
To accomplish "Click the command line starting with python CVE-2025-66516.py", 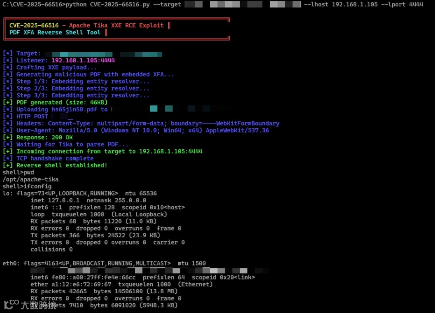I will coord(213,4).
